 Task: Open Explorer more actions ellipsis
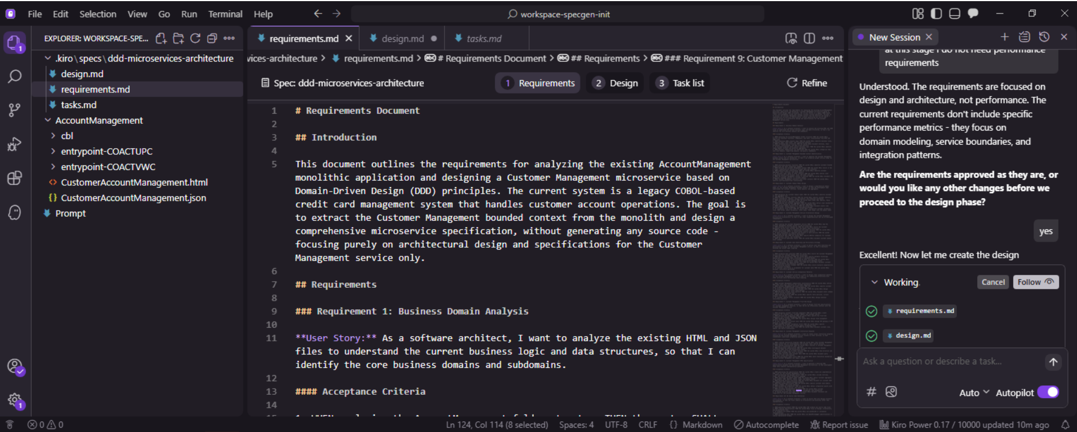(229, 38)
